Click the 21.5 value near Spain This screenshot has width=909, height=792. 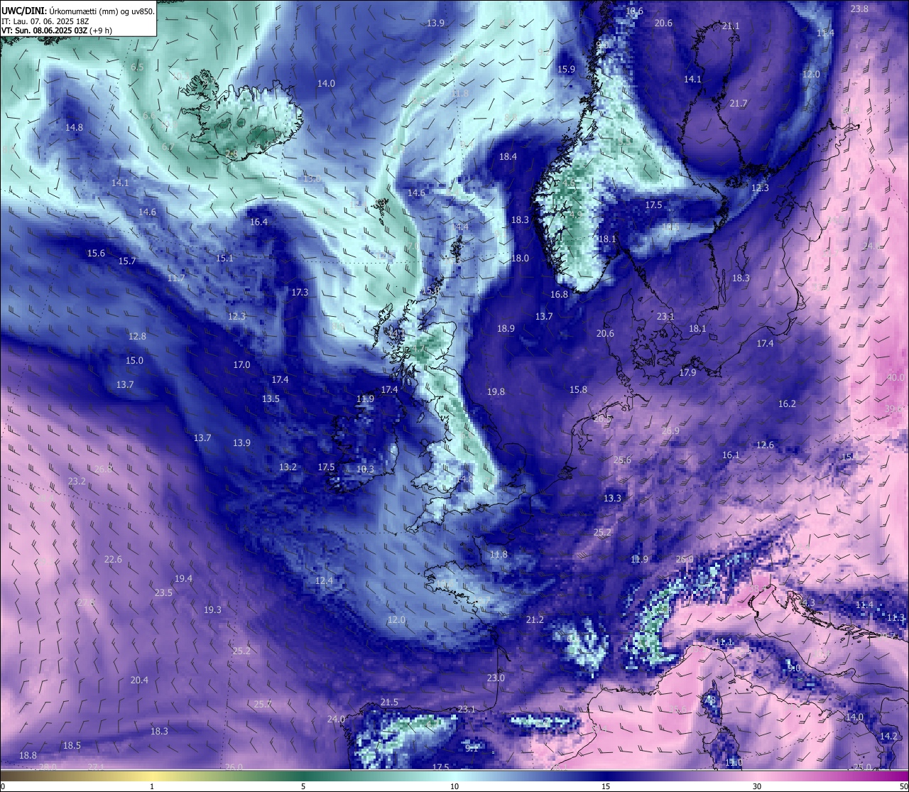(389, 703)
